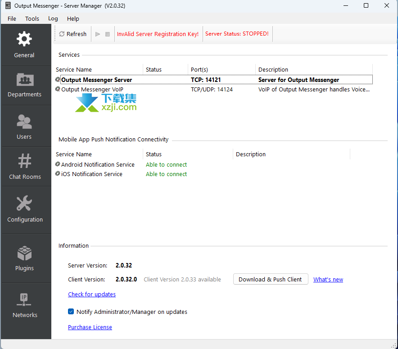Click the Server Version value 2.0.32

click(124, 266)
